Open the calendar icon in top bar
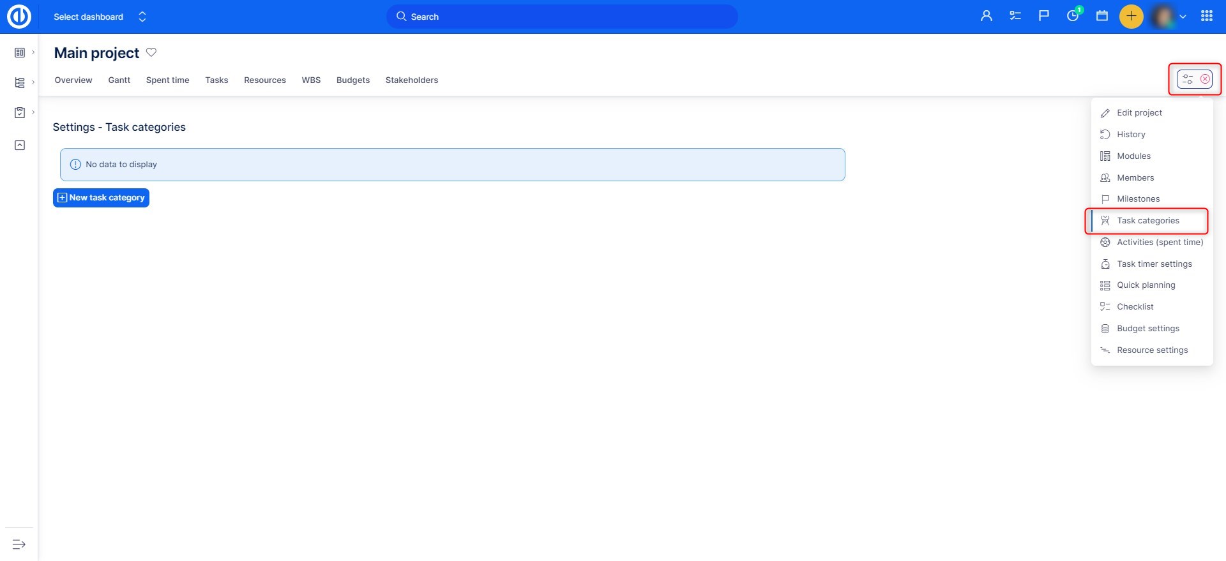1226x561 pixels. 1101,16
